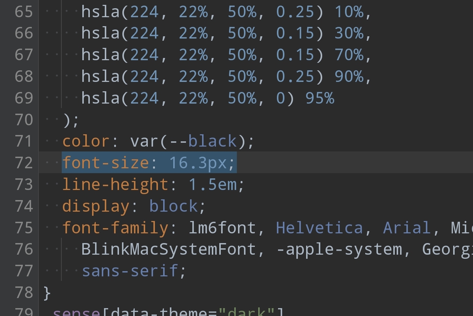This screenshot has height=316, width=473.
Task: Click the line-height property name
Action: [115, 185]
